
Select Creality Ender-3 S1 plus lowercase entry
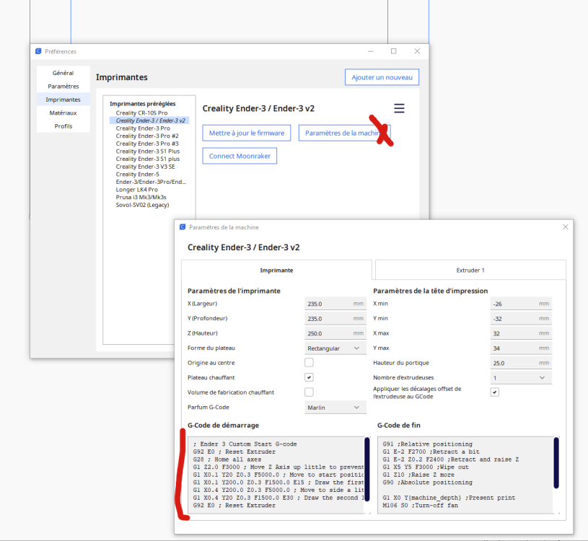(148, 159)
